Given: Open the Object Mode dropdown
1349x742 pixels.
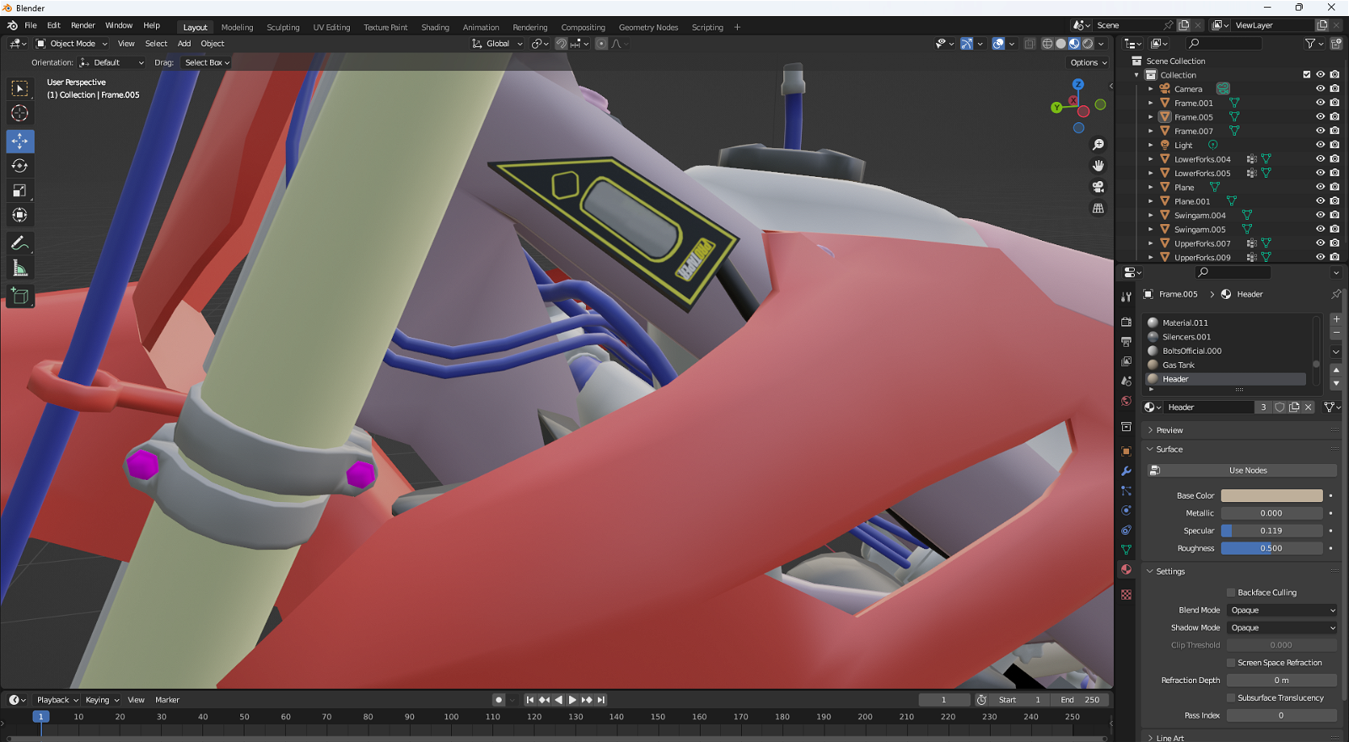Looking at the screenshot, I should click(73, 44).
